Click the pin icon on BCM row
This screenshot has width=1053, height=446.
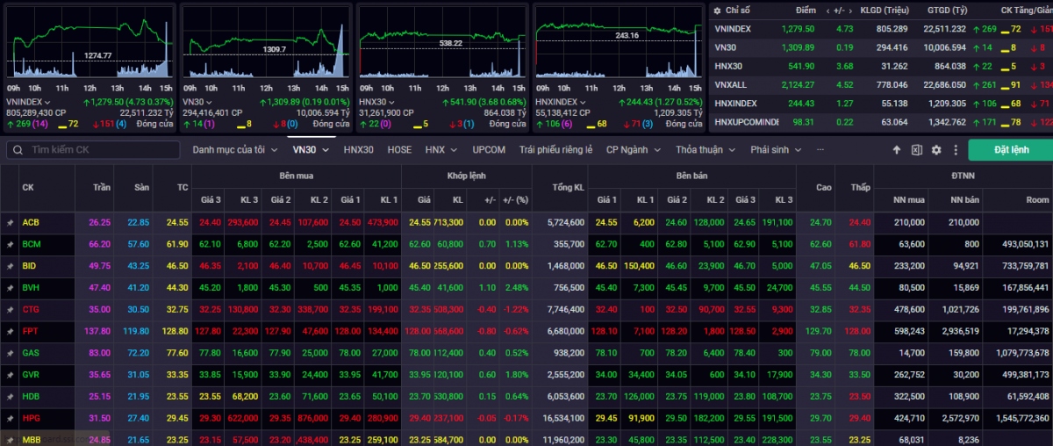[11, 244]
